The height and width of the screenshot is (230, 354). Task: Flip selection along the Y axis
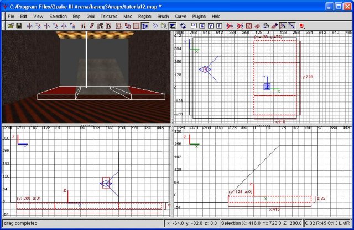coord(46,26)
